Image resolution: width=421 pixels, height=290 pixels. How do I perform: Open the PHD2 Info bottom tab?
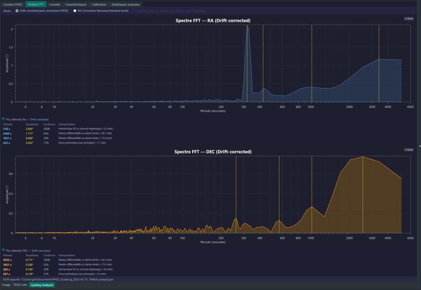pos(20,285)
